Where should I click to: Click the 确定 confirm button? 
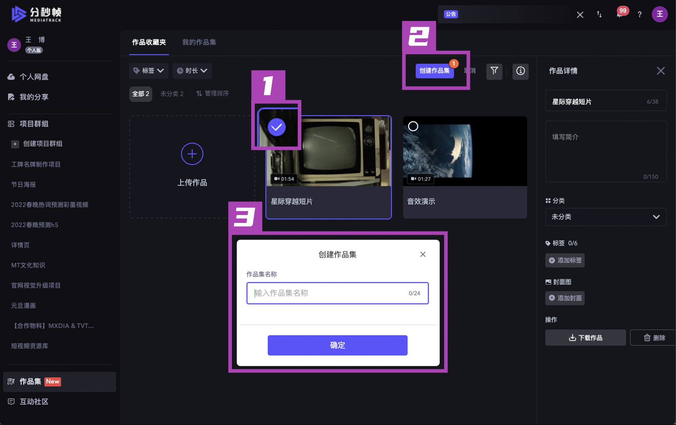(x=337, y=345)
